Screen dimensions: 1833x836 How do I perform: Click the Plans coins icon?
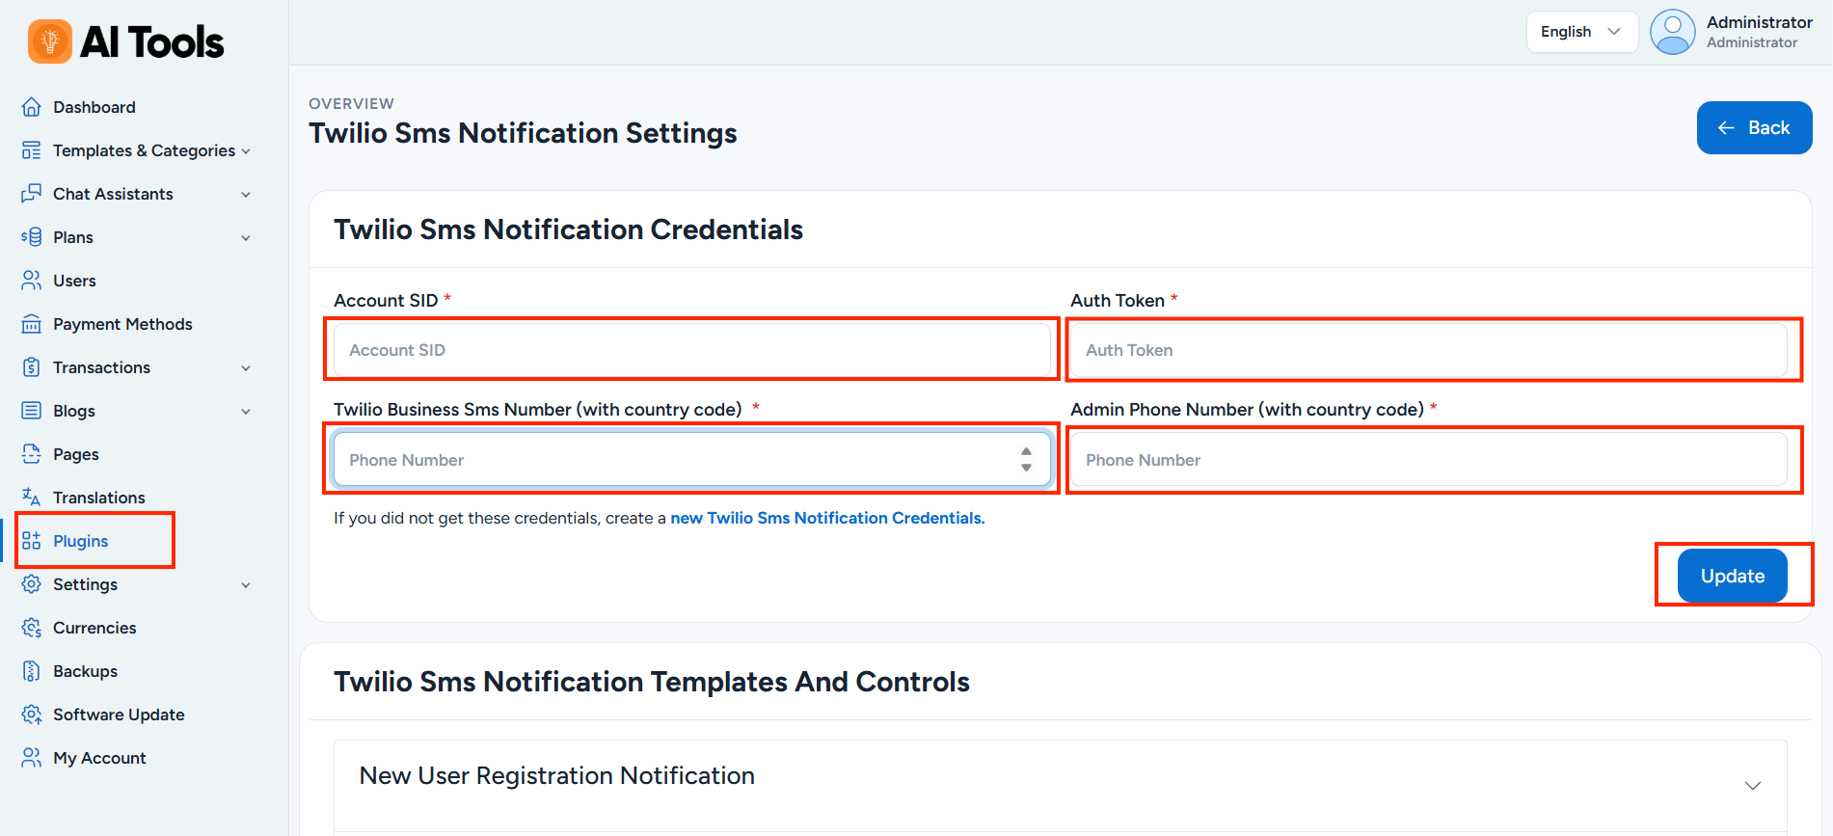(32, 237)
